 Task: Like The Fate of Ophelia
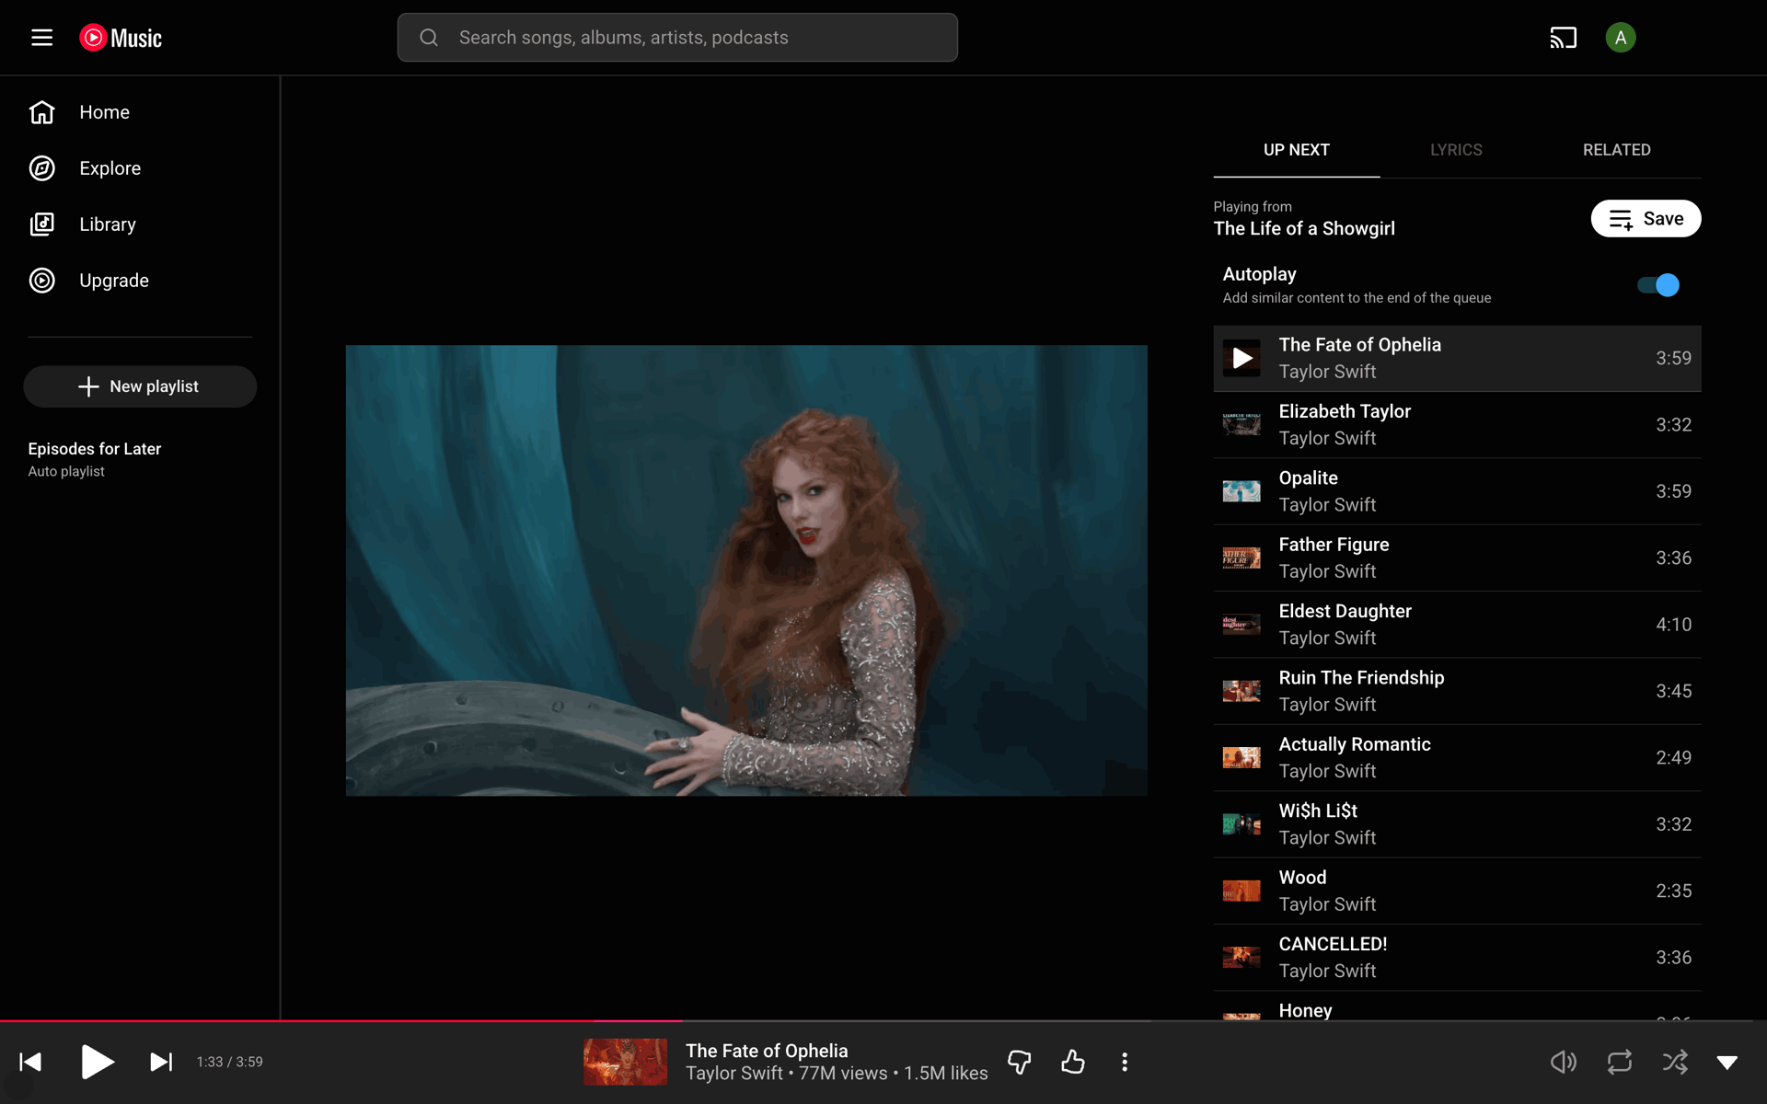coord(1072,1062)
